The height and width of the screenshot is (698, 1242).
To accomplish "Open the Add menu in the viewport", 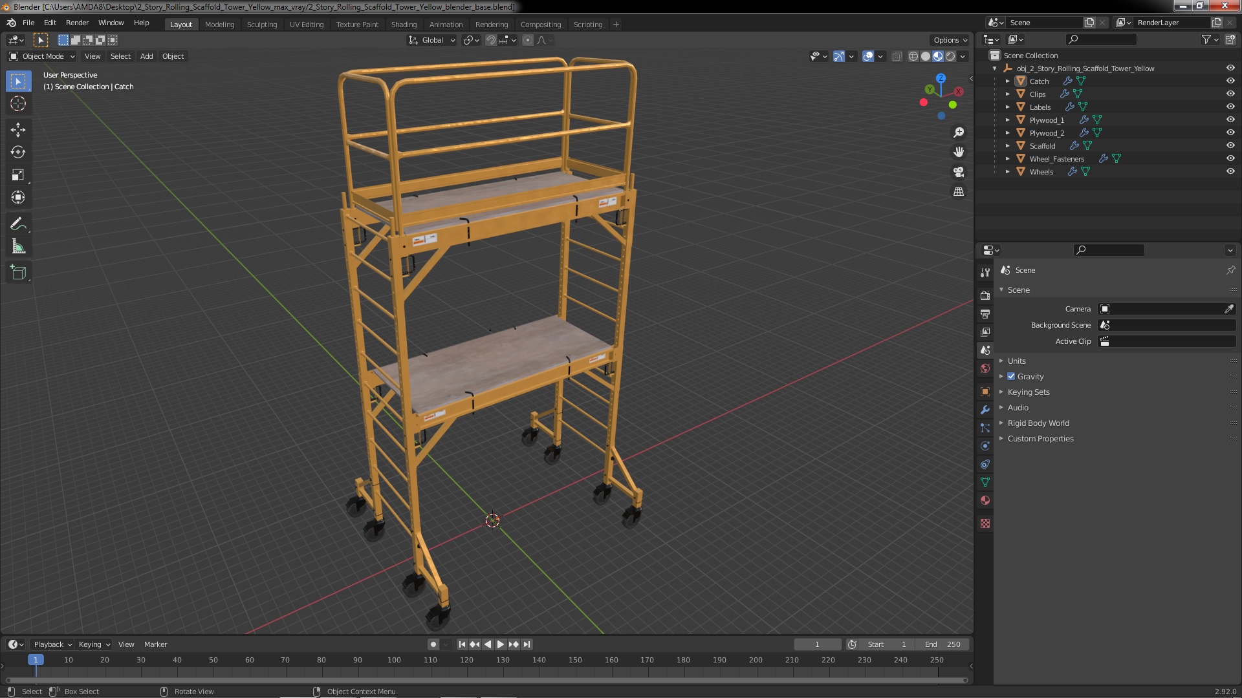I will [x=147, y=56].
